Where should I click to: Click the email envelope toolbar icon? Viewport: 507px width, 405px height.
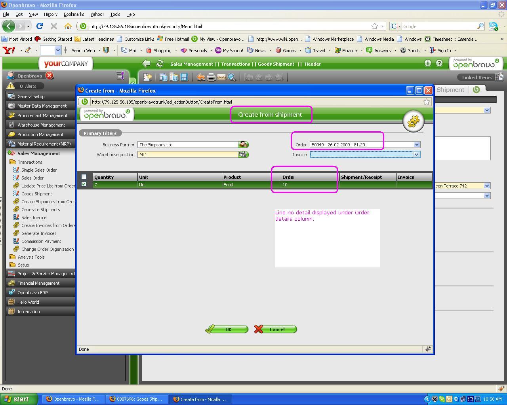click(221, 77)
